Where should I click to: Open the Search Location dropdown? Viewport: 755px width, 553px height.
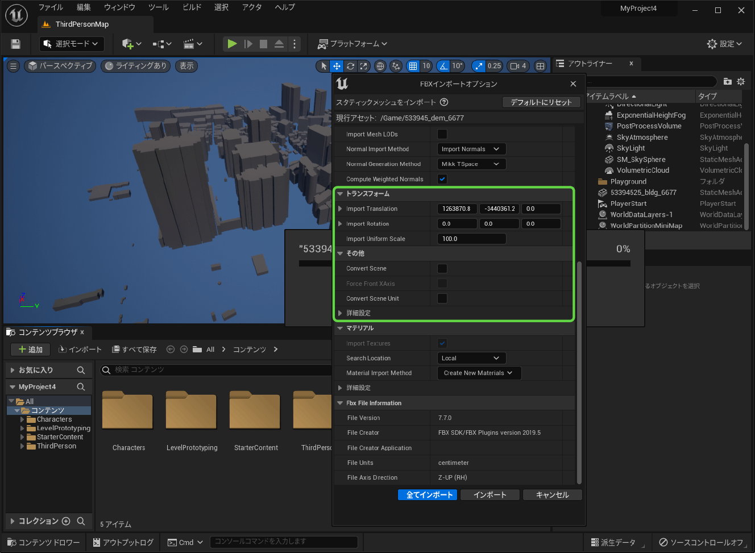pos(471,358)
